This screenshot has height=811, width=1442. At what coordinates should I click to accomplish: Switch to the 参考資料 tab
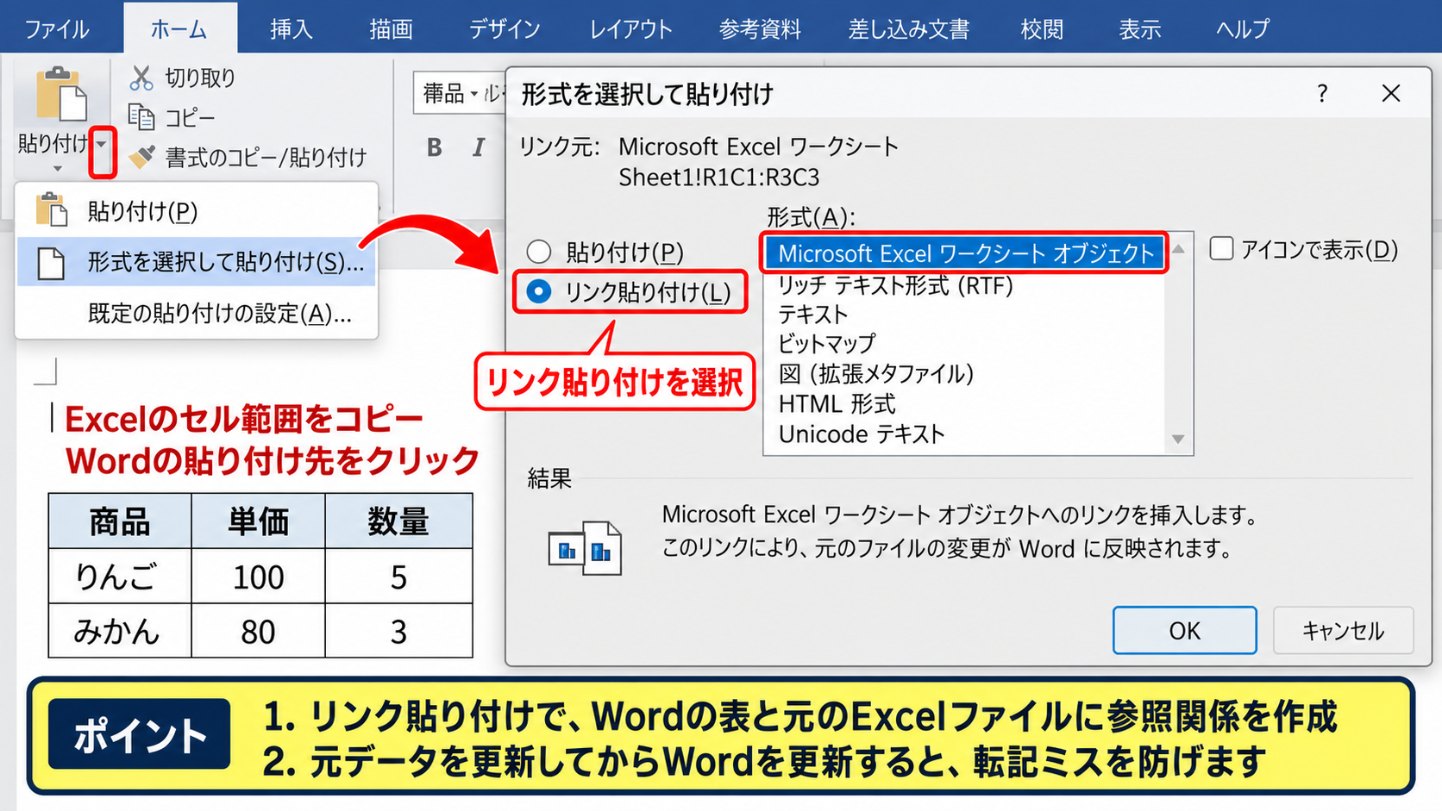tap(760, 28)
